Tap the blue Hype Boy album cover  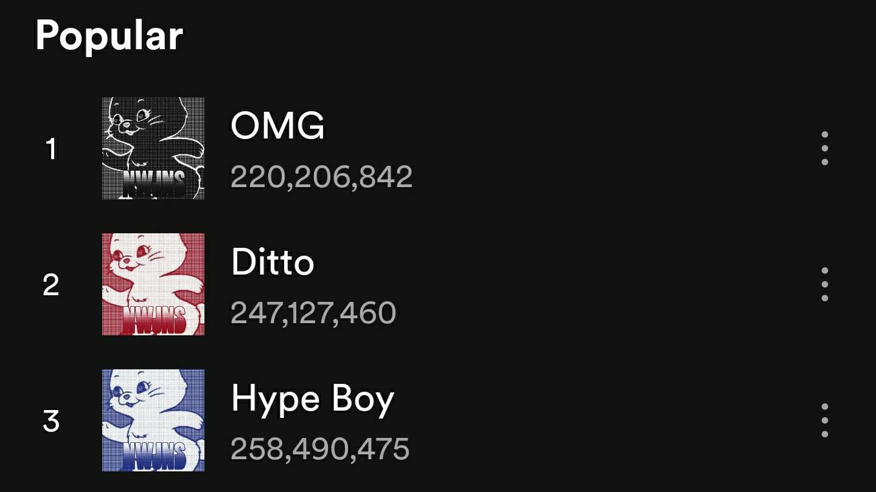153,420
